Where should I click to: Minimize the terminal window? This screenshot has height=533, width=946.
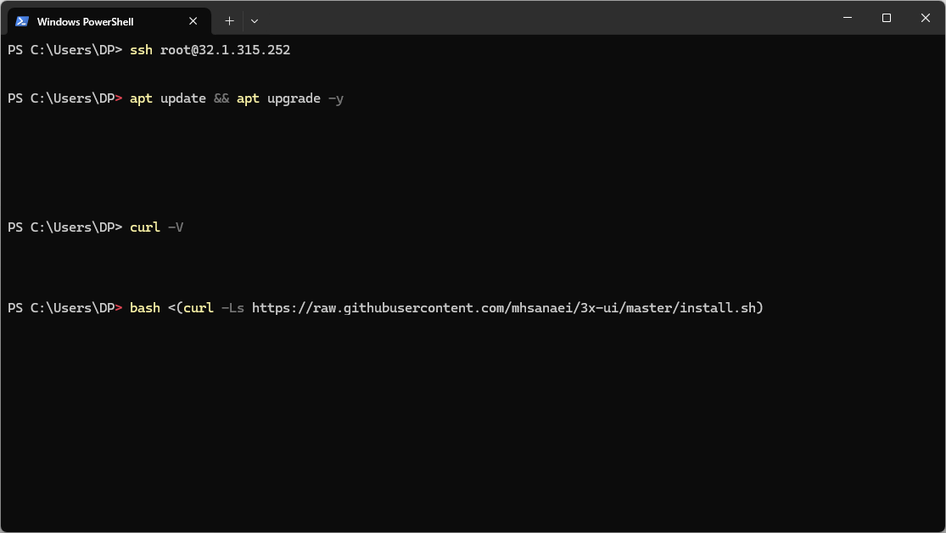(848, 18)
